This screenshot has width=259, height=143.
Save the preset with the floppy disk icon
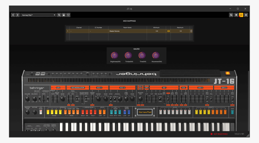point(63,15)
